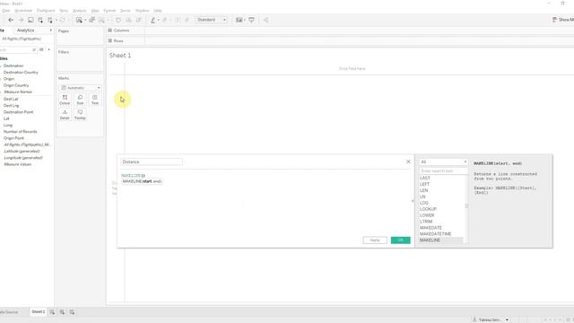This screenshot has height=323, width=574.
Task: Click the Origin Point field
Action: (x=13, y=138)
